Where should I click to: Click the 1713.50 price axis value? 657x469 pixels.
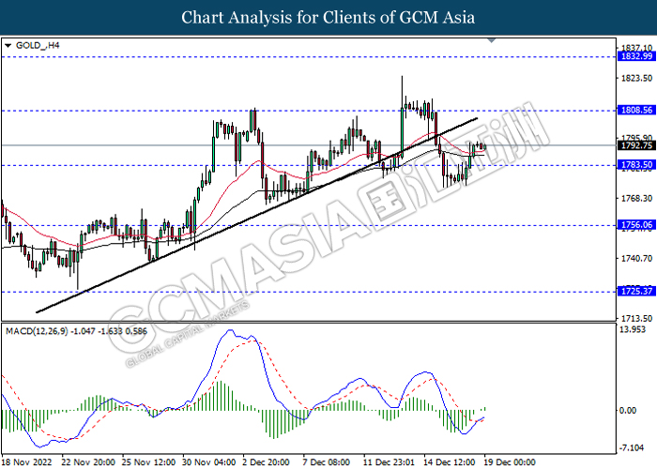point(636,318)
